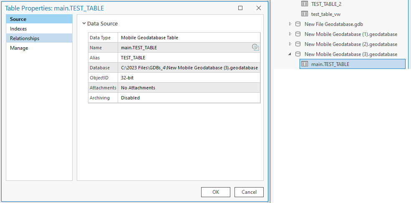411x203 pixels.
Task: Click the main.TEST_TABLE table icon in catalog
Action: (x=305, y=64)
